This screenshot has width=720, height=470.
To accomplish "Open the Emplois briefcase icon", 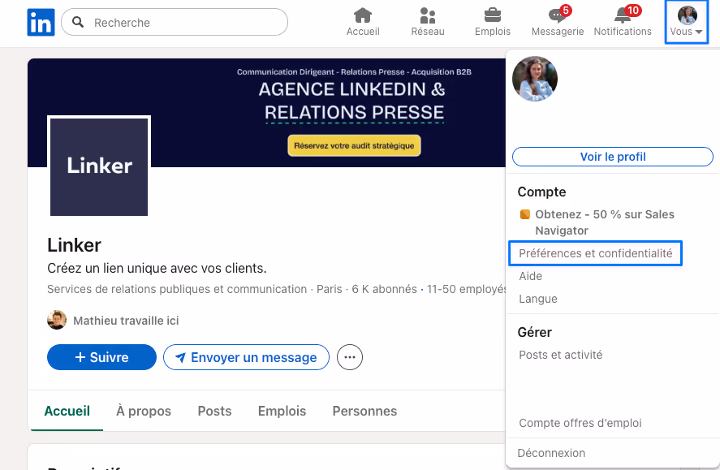I will tap(493, 15).
